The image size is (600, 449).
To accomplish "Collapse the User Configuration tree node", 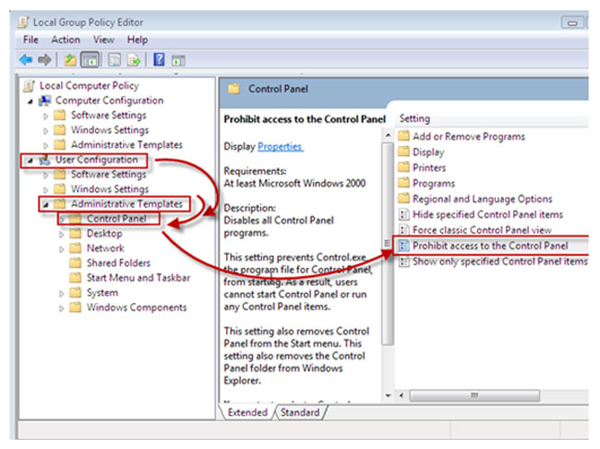I will (29, 160).
